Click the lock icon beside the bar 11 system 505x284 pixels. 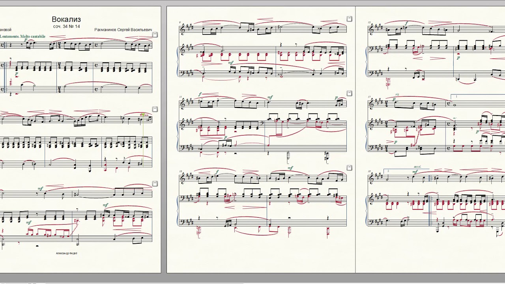tap(349, 93)
